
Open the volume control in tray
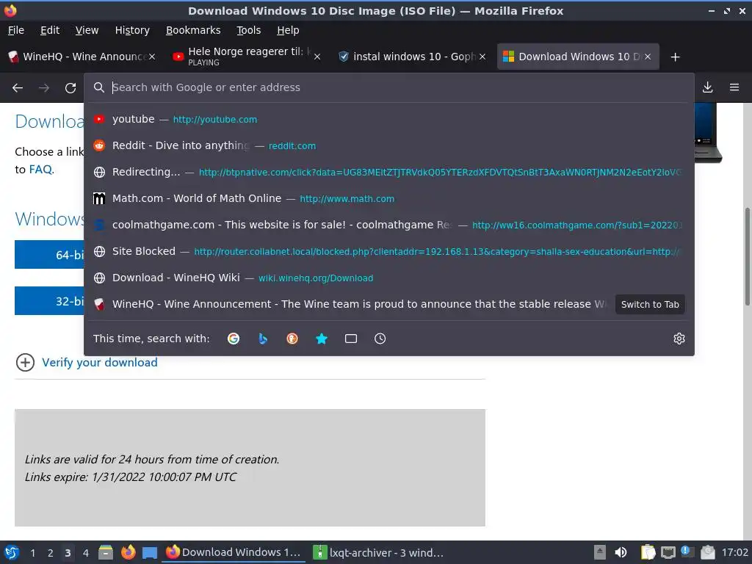[621, 552]
